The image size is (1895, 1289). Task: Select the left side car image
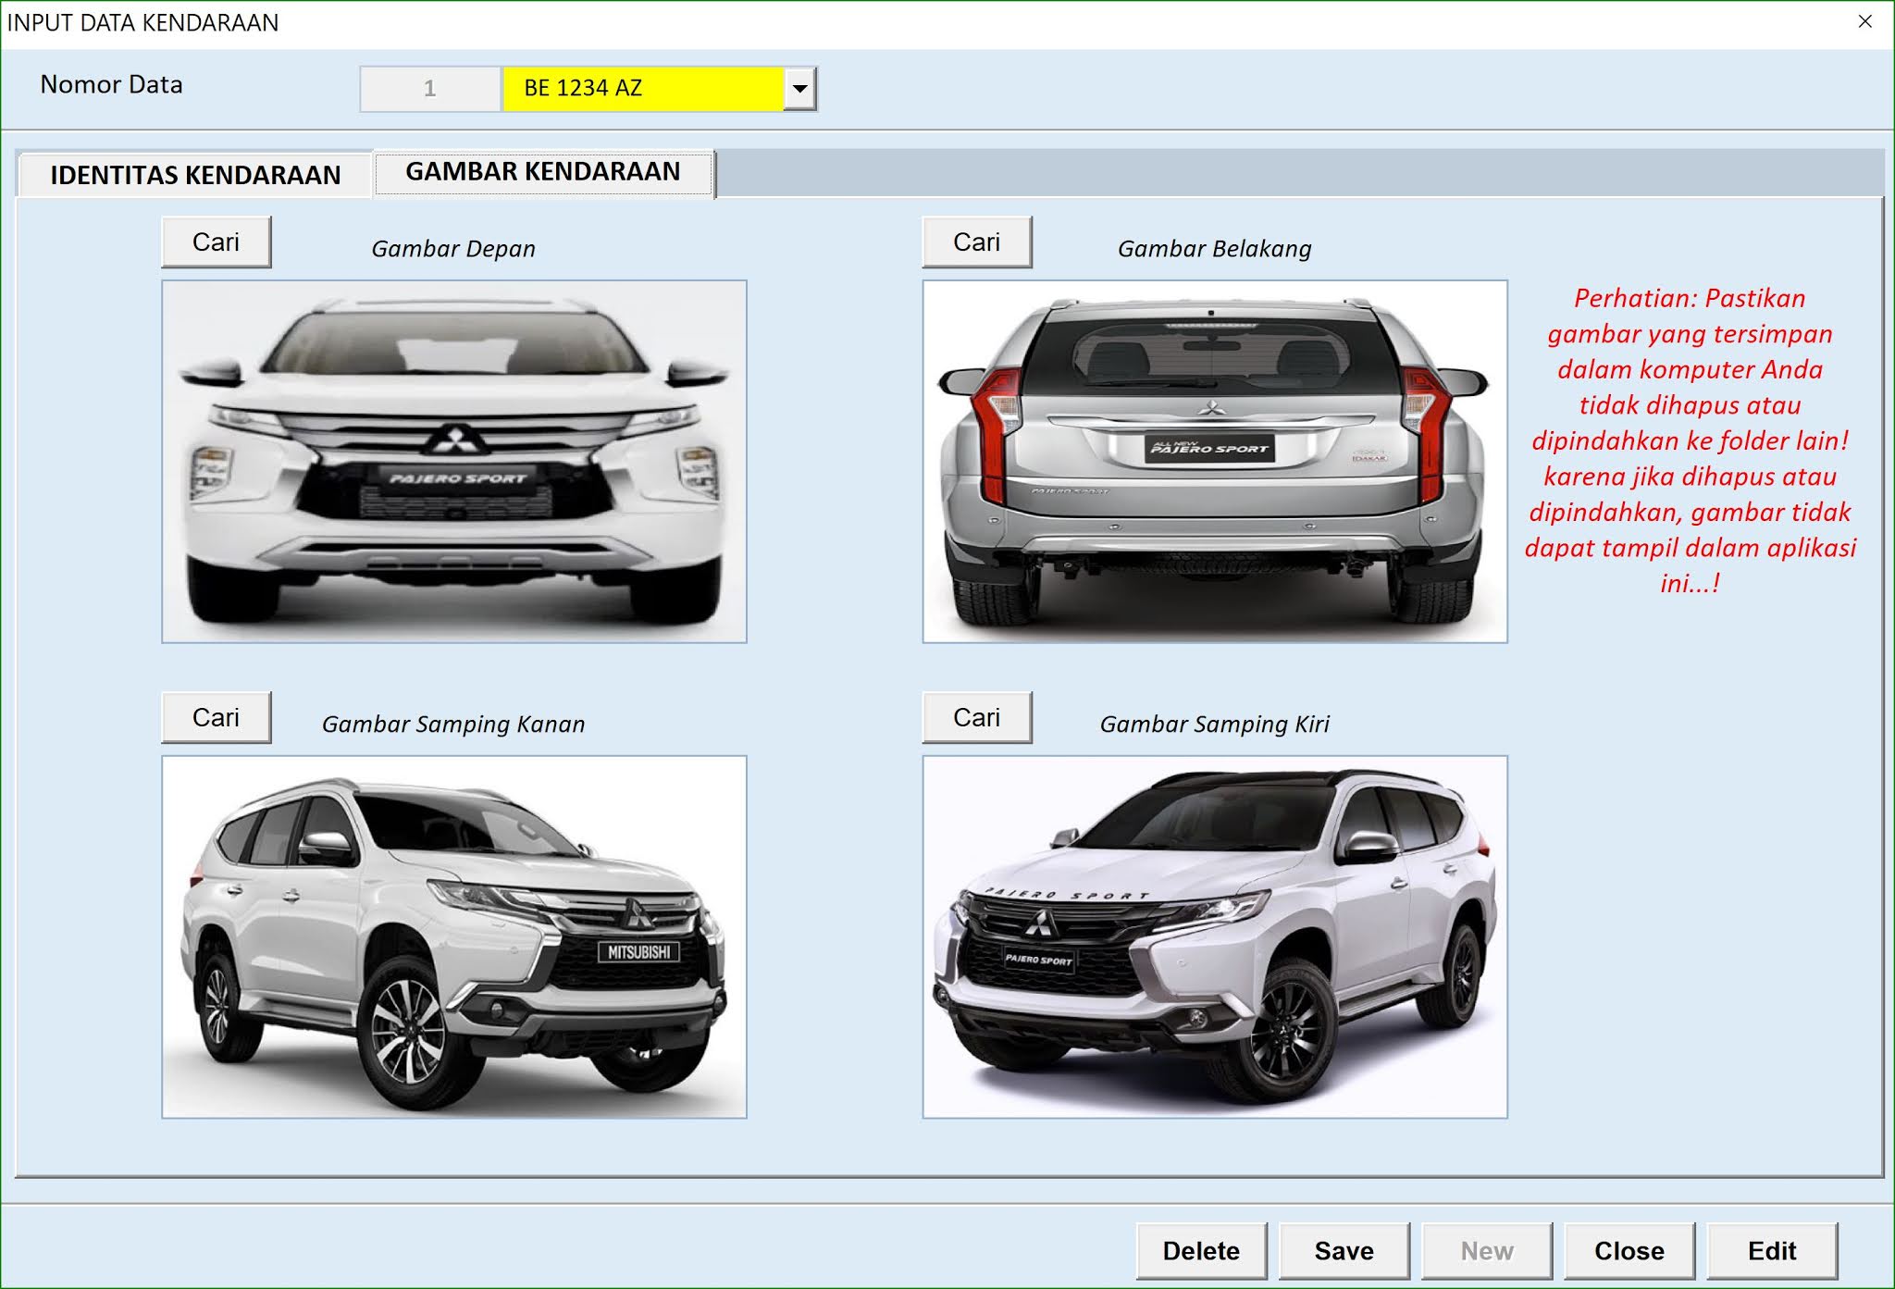(1214, 936)
